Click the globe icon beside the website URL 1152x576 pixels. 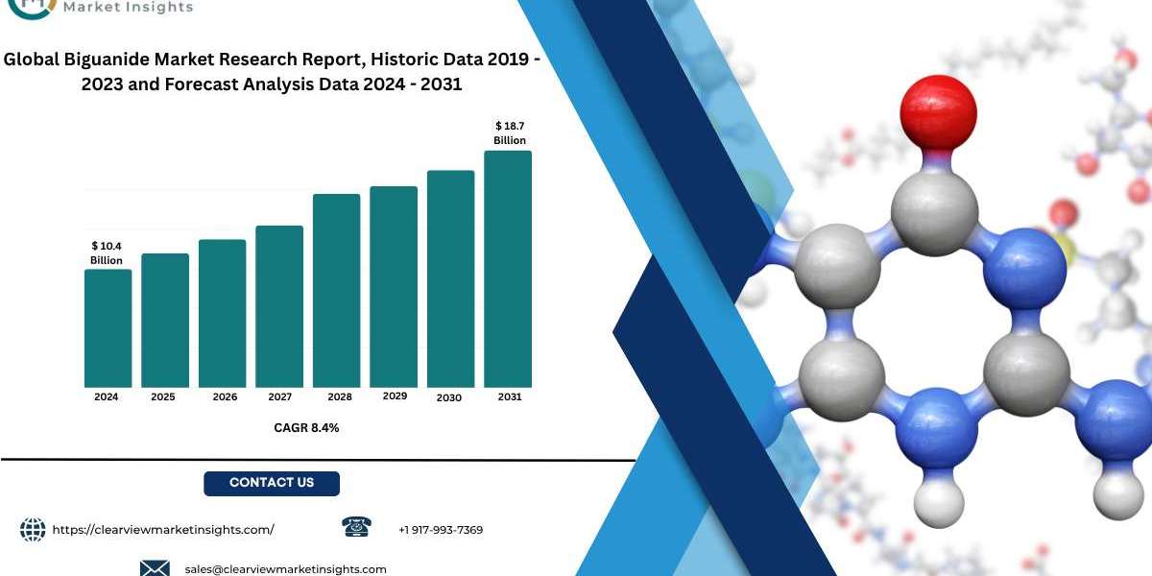(33, 529)
